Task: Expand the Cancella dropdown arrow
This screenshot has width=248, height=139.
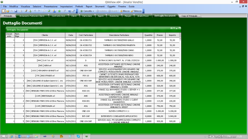Action: point(93,11)
